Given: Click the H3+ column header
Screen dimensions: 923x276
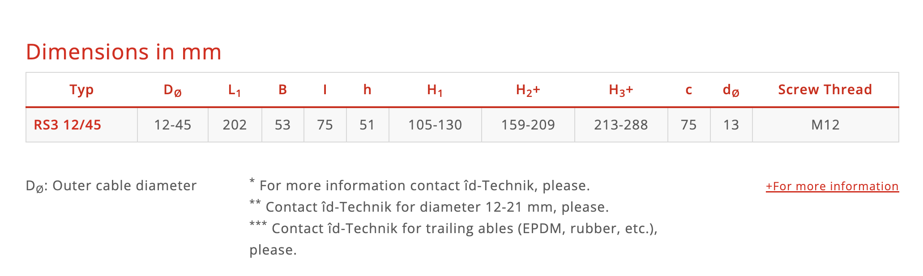Looking at the screenshot, I should (x=620, y=90).
